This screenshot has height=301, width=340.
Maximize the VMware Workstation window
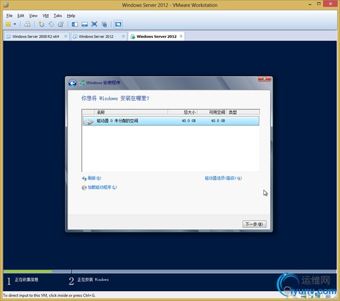click(x=319, y=4)
